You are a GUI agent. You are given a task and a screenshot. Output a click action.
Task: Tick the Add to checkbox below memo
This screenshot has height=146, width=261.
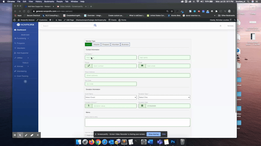pos(86,135)
